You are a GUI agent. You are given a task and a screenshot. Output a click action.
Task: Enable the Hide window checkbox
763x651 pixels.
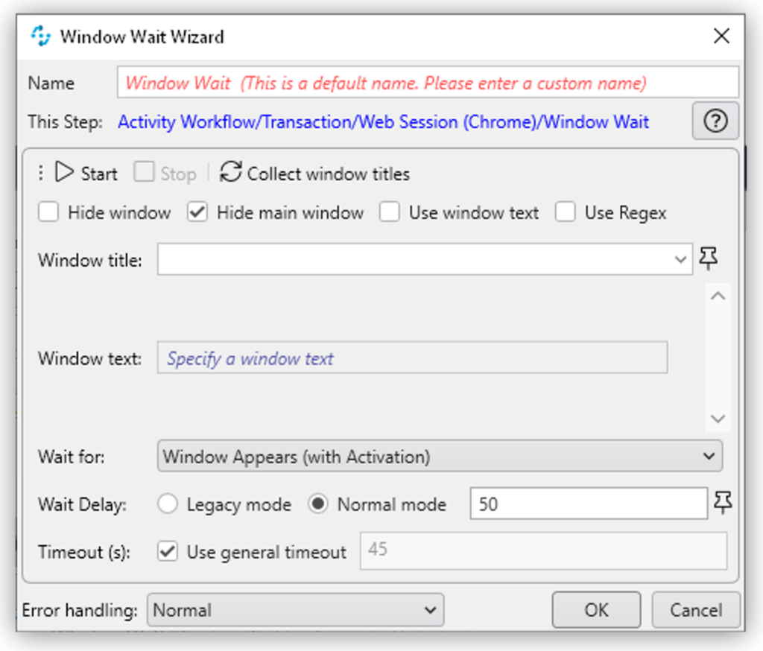48,212
